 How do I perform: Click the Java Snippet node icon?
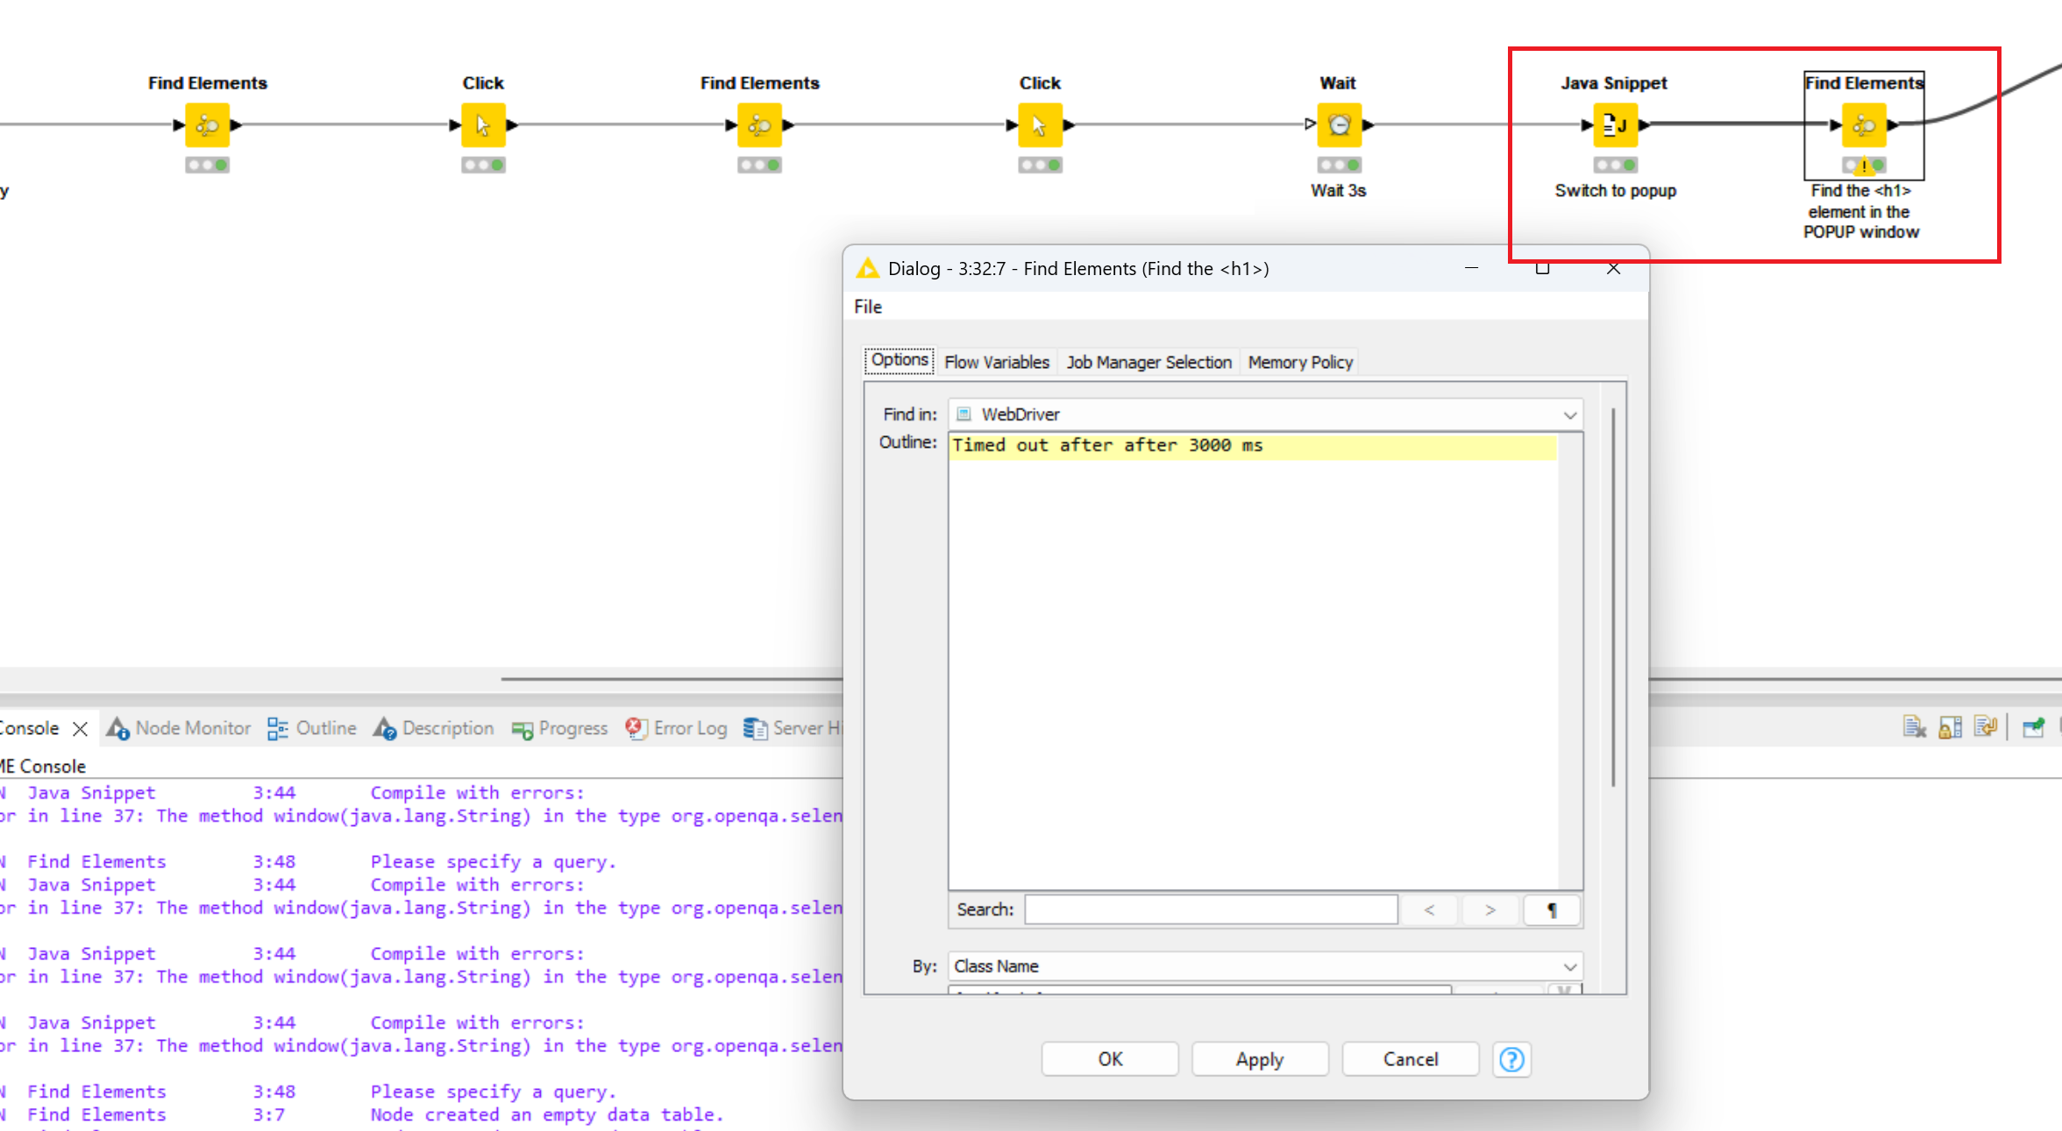[x=1614, y=125]
